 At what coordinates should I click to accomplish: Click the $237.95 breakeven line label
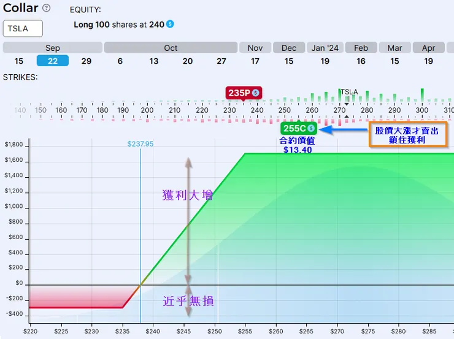pyautogui.click(x=140, y=144)
